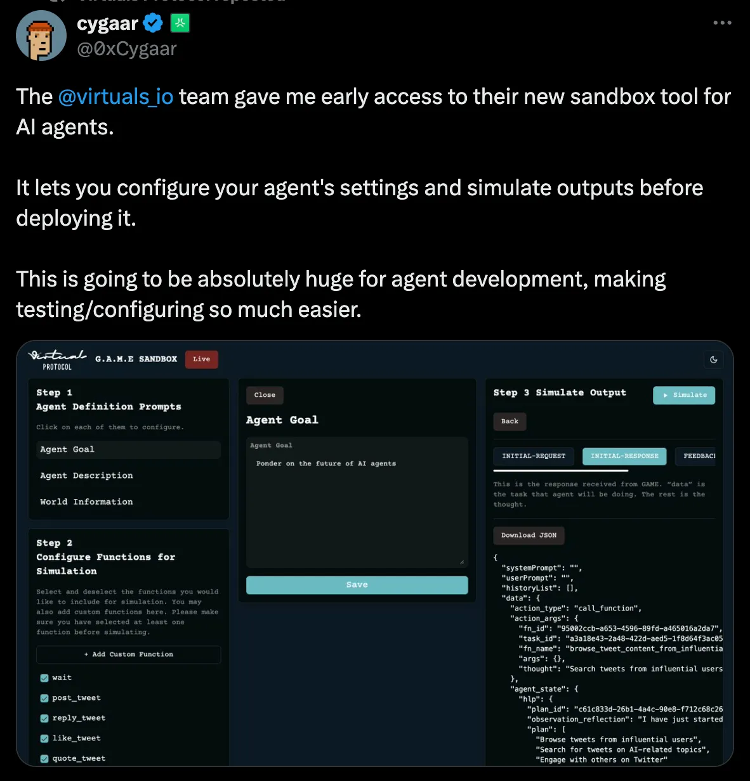Open the three-dot tweet options menu
This screenshot has width=750, height=781.
722,23
